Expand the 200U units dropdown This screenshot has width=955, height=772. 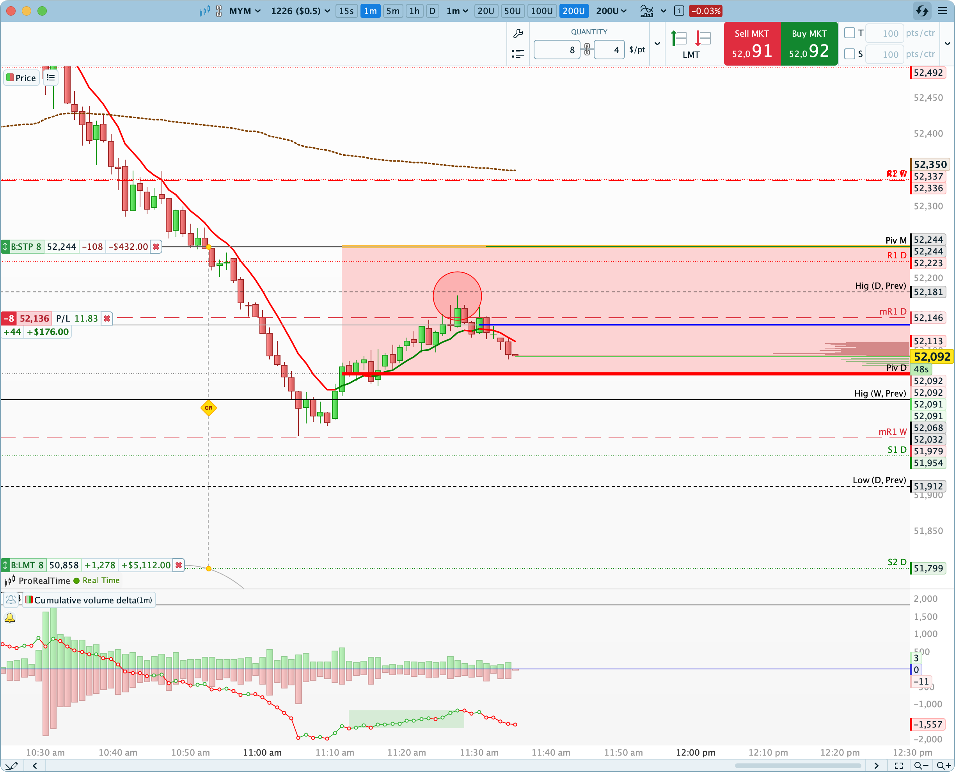pos(611,11)
